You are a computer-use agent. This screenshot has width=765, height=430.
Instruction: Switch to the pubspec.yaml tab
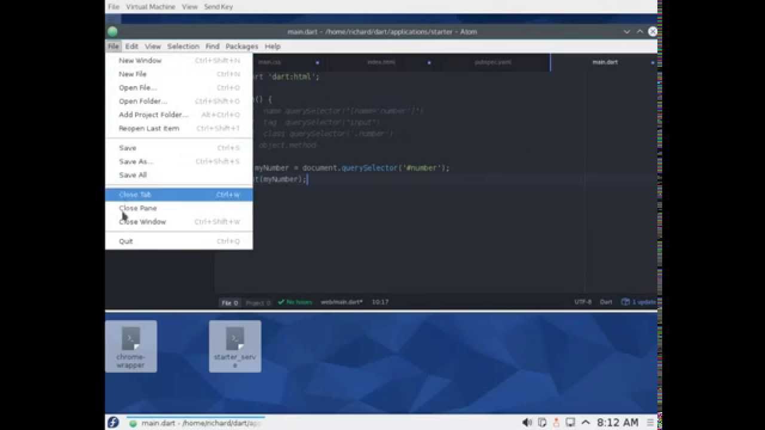click(x=493, y=62)
